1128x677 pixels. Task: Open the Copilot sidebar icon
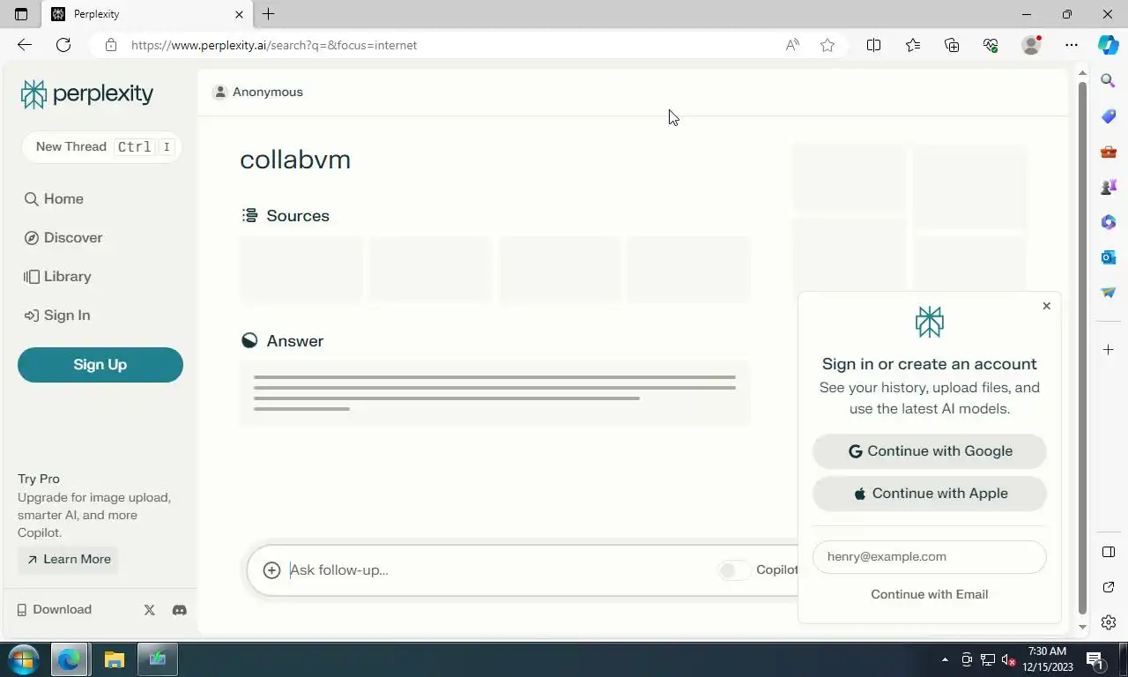[1109, 45]
